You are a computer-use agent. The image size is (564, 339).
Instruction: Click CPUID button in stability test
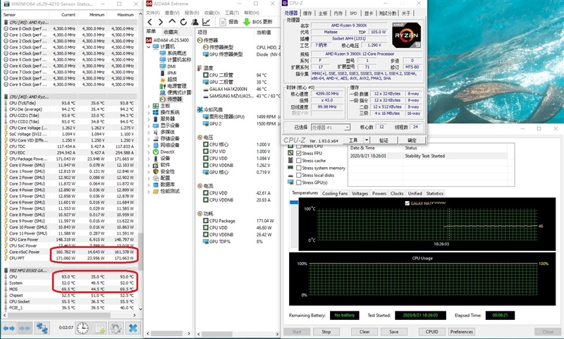pyautogui.click(x=431, y=332)
